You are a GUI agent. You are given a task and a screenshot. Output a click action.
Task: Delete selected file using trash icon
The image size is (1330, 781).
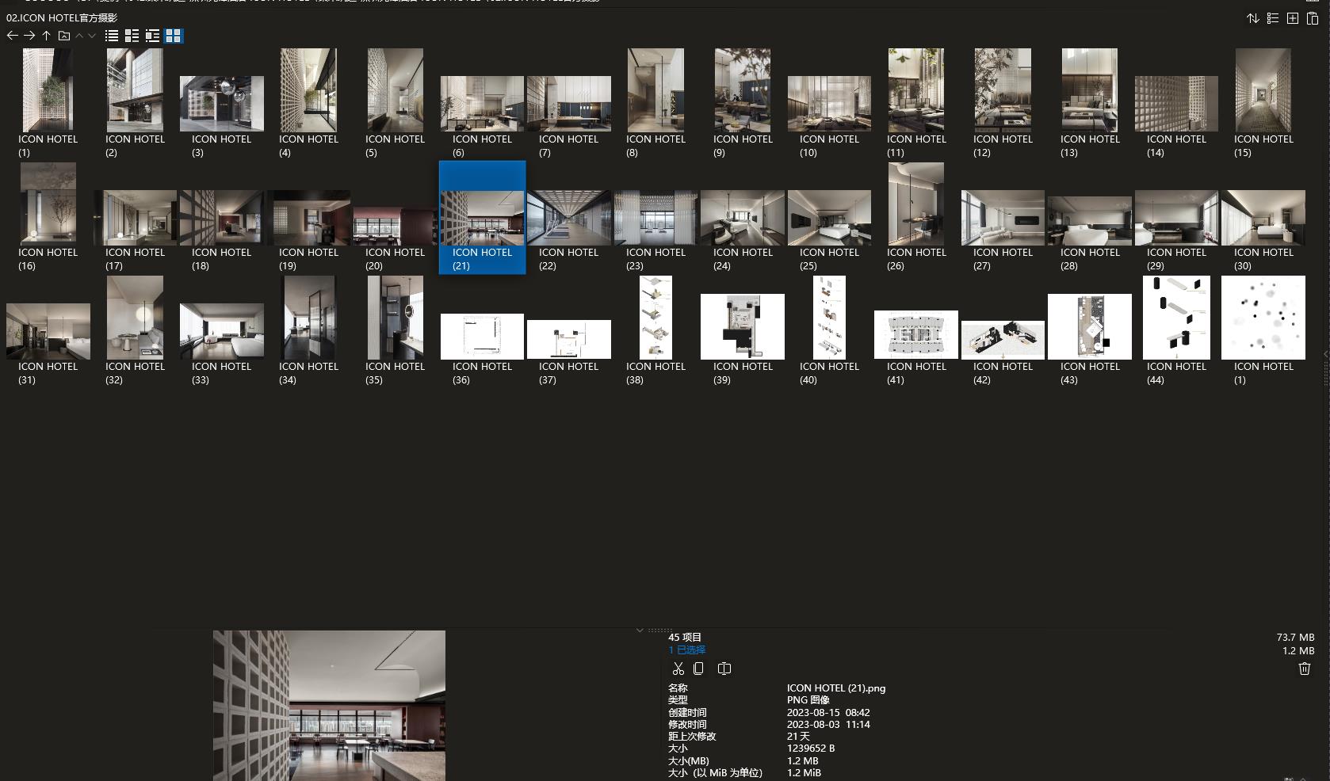[x=1305, y=669]
